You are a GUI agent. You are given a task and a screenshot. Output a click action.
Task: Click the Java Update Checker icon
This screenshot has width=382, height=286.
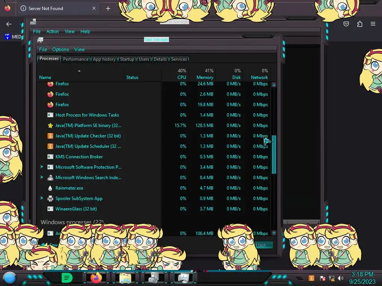[x=50, y=136]
